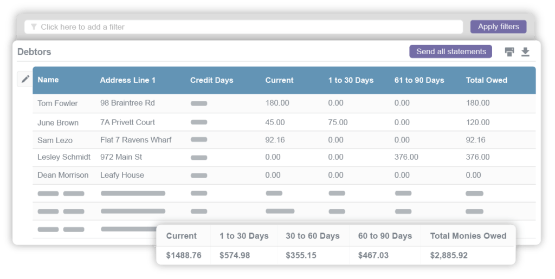Sort by the Credit Days column header
The width and height of the screenshot is (555, 279).
click(212, 80)
